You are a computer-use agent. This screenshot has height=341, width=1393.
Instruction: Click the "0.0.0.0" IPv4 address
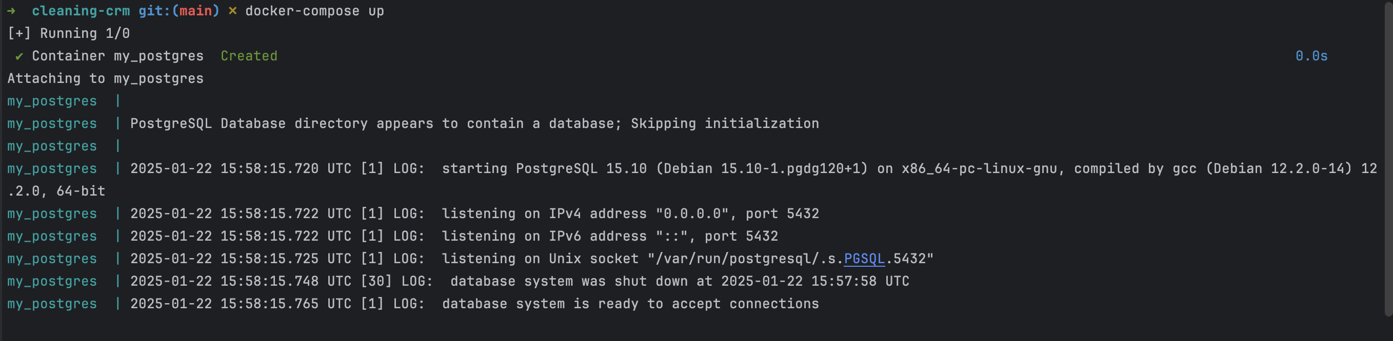pos(692,214)
